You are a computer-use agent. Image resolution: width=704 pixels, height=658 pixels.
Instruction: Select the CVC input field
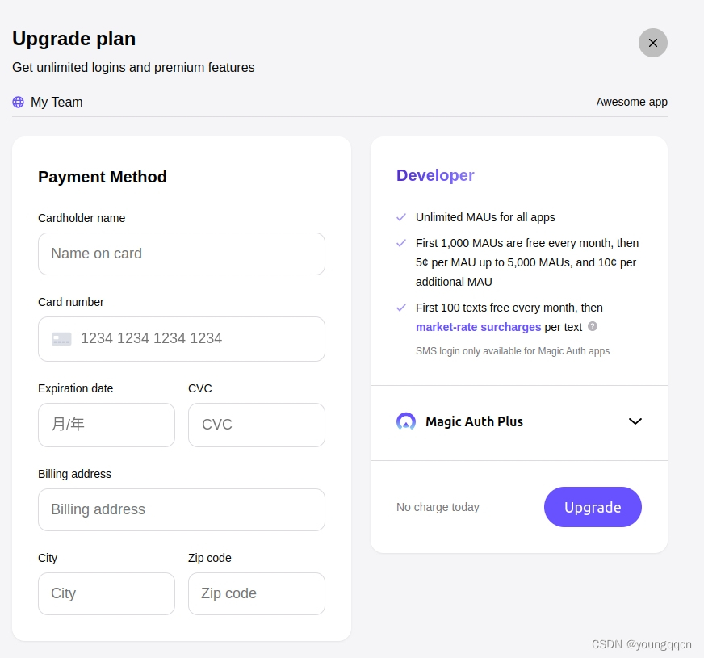pyautogui.click(x=257, y=425)
